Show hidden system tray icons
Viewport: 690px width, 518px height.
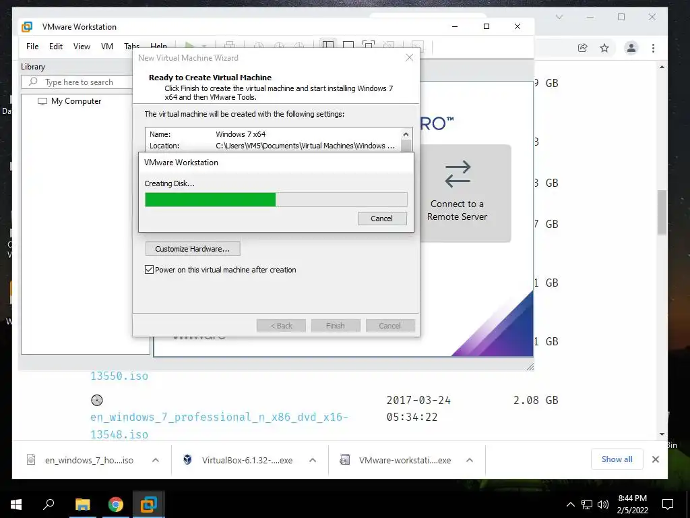[570, 505]
